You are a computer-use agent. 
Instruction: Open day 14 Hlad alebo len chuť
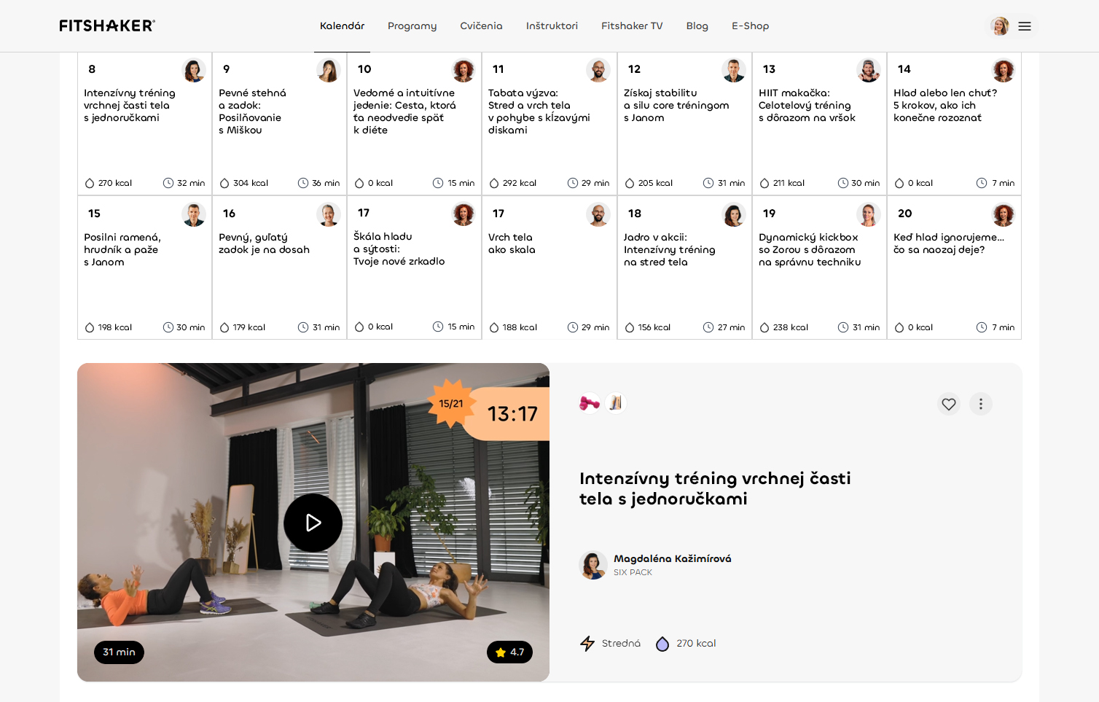[x=954, y=123]
